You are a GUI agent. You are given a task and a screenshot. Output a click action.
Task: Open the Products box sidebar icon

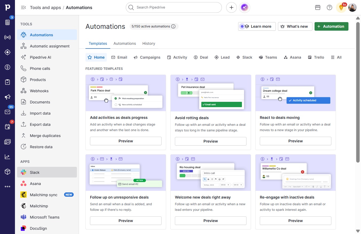click(7, 172)
